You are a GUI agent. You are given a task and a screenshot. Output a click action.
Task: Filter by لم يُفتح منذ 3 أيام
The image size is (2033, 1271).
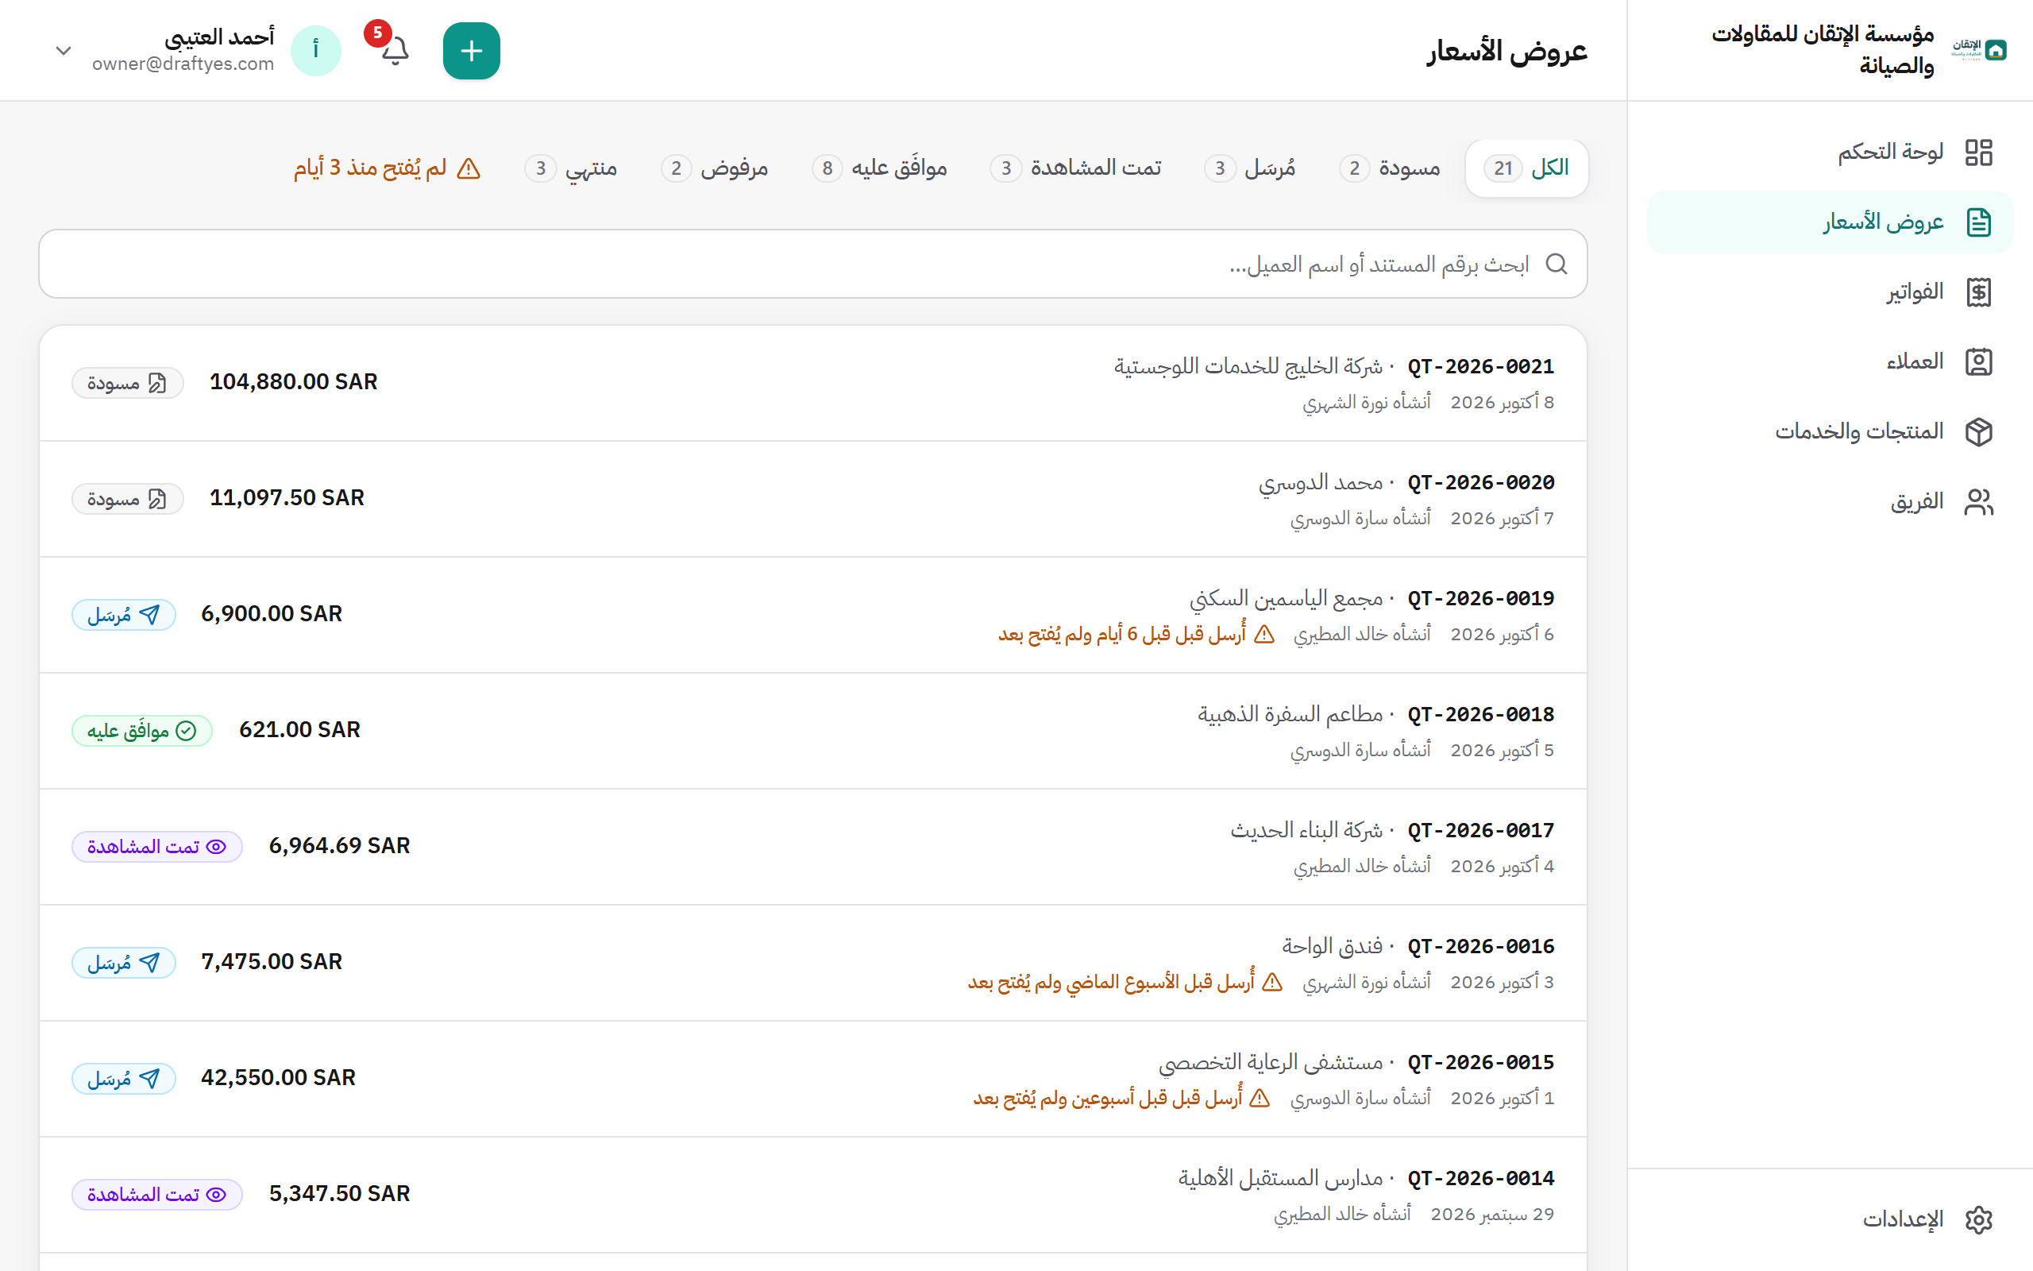coord(388,168)
